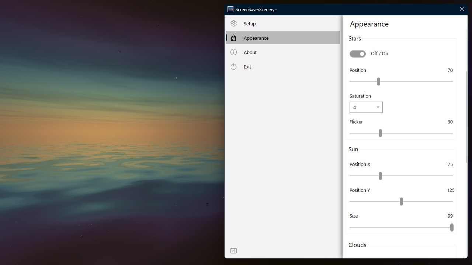Click the "Clouds" group label
This screenshot has width=472, height=265.
(357, 245)
